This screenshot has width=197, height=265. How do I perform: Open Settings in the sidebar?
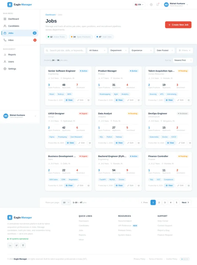coord(20,69)
